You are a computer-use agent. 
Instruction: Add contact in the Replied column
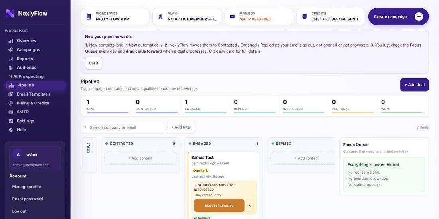tap(303, 158)
